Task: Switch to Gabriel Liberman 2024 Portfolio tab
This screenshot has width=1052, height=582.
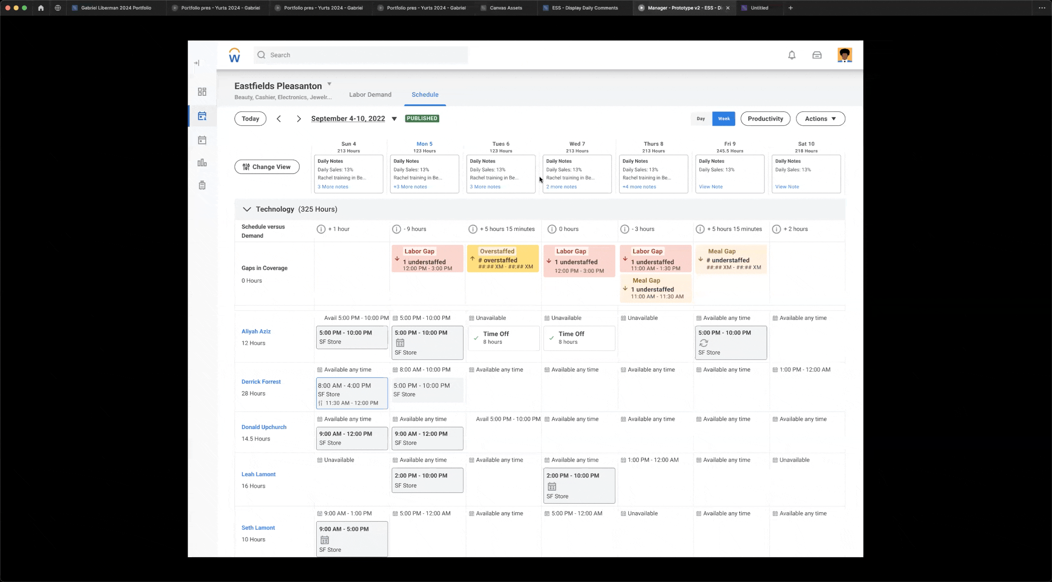Action: tap(116, 8)
